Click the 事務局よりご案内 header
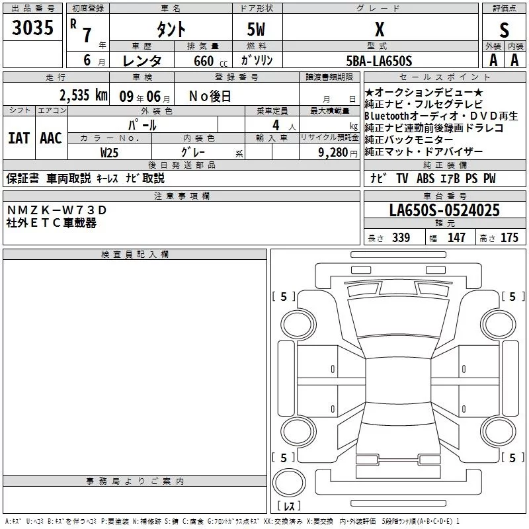529x529 pixels. click(x=135, y=481)
